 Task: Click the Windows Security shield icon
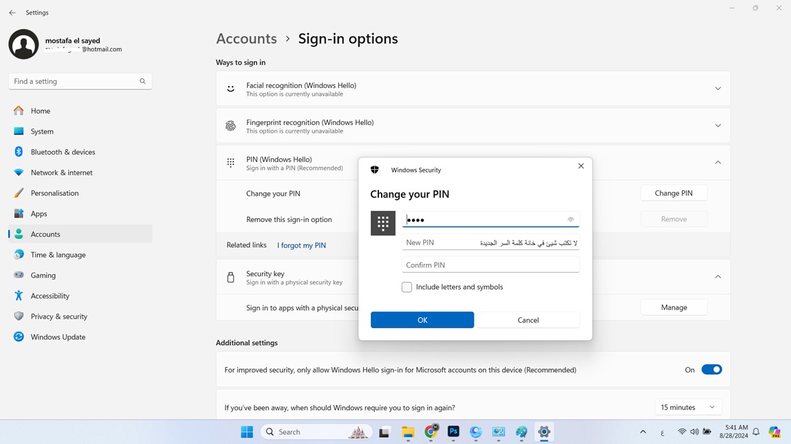click(x=375, y=170)
